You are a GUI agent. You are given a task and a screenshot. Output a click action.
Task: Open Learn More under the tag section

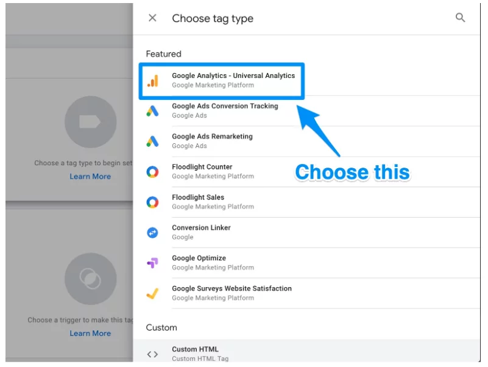[x=90, y=176]
